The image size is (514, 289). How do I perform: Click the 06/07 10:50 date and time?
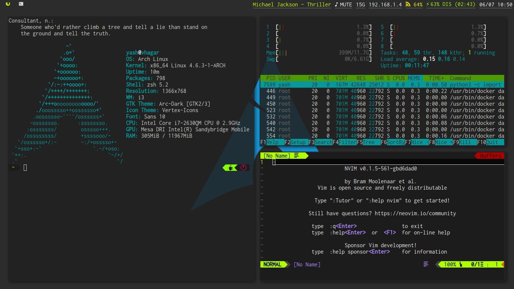[496, 5]
